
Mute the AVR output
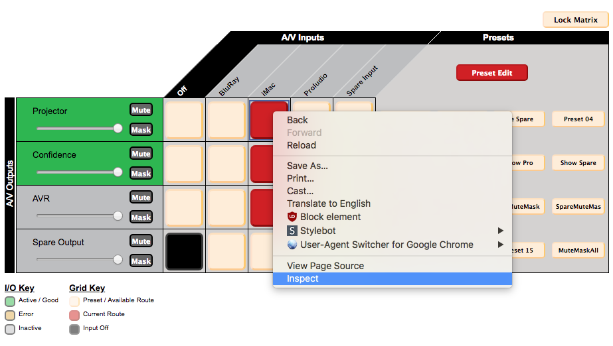tap(141, 198)
